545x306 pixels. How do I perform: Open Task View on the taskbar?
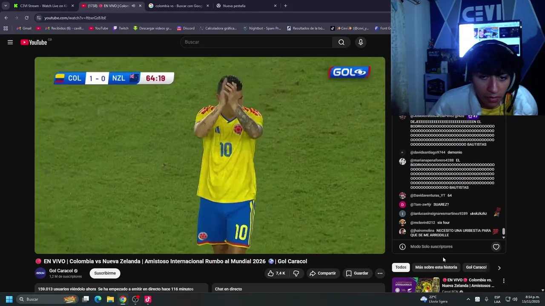click(x=86, y=299)
